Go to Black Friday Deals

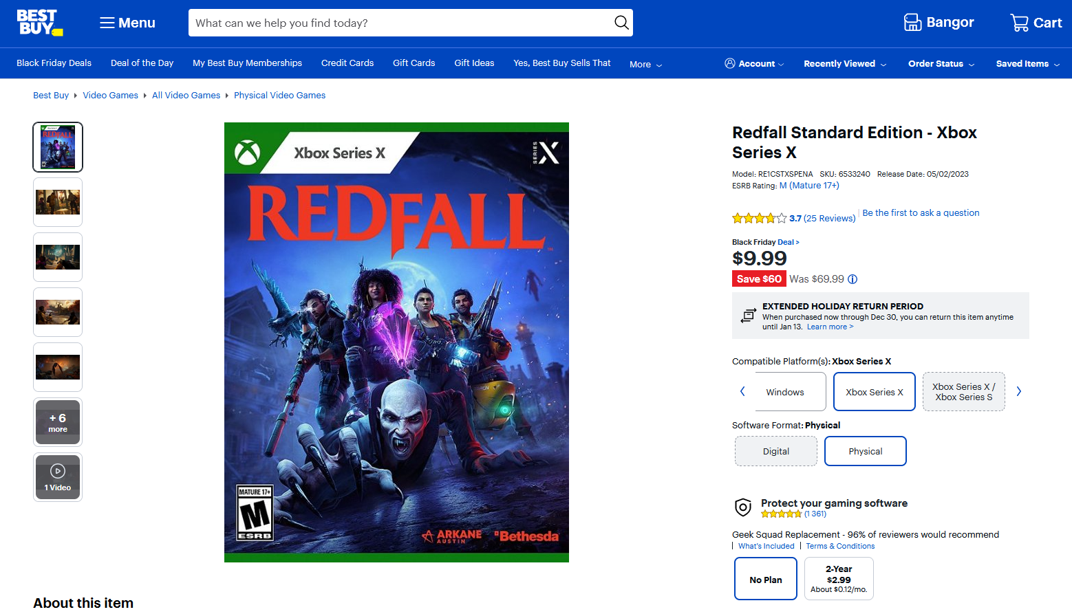coord(54,63)
